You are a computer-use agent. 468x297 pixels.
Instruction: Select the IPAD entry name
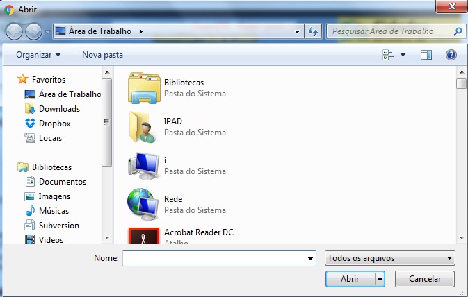point(173,121)
